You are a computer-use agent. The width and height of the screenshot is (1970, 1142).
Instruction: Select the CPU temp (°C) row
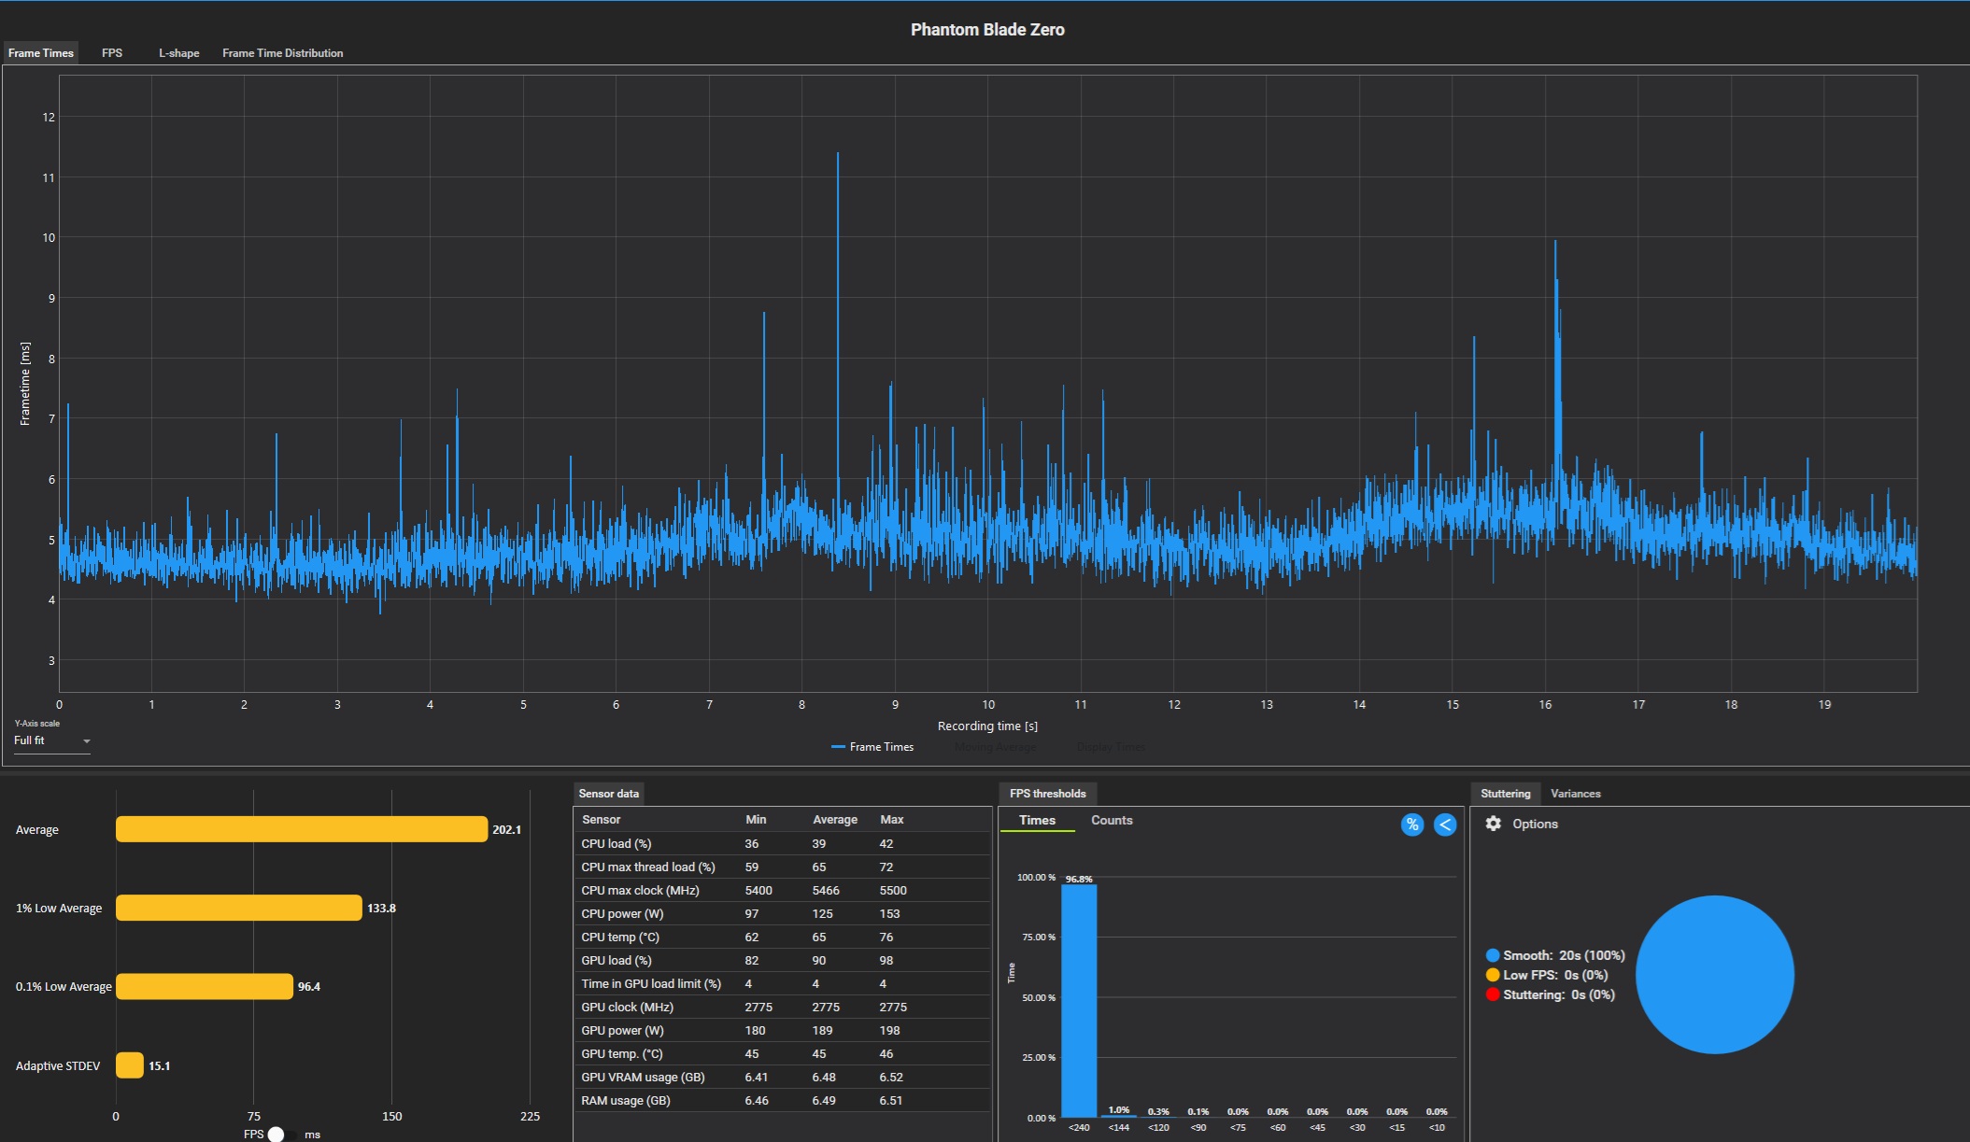pyautogui.click(x=782, y=937)
